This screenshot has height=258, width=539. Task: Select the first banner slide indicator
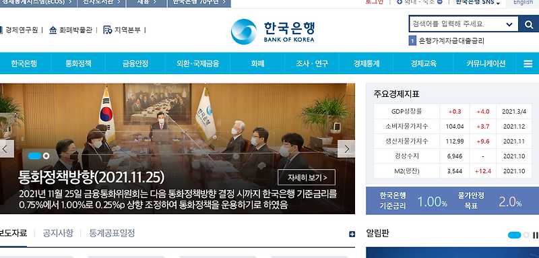pyautogui.click(x=34, y=156)
